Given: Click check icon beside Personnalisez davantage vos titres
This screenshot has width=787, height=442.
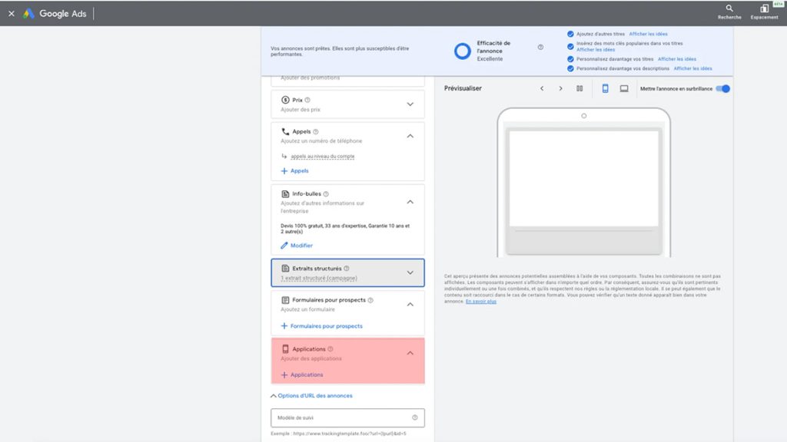Looking at the screenshot, I should tap(570, 59).
